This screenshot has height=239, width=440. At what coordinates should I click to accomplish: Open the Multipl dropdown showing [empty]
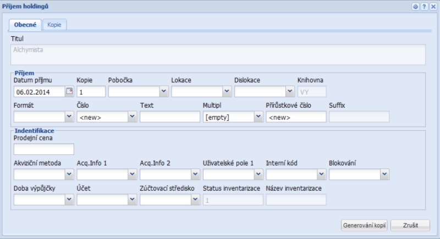coord(258,116)
